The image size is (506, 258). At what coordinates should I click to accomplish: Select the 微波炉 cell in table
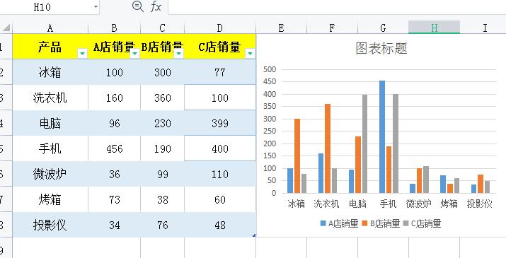(50, 174)
